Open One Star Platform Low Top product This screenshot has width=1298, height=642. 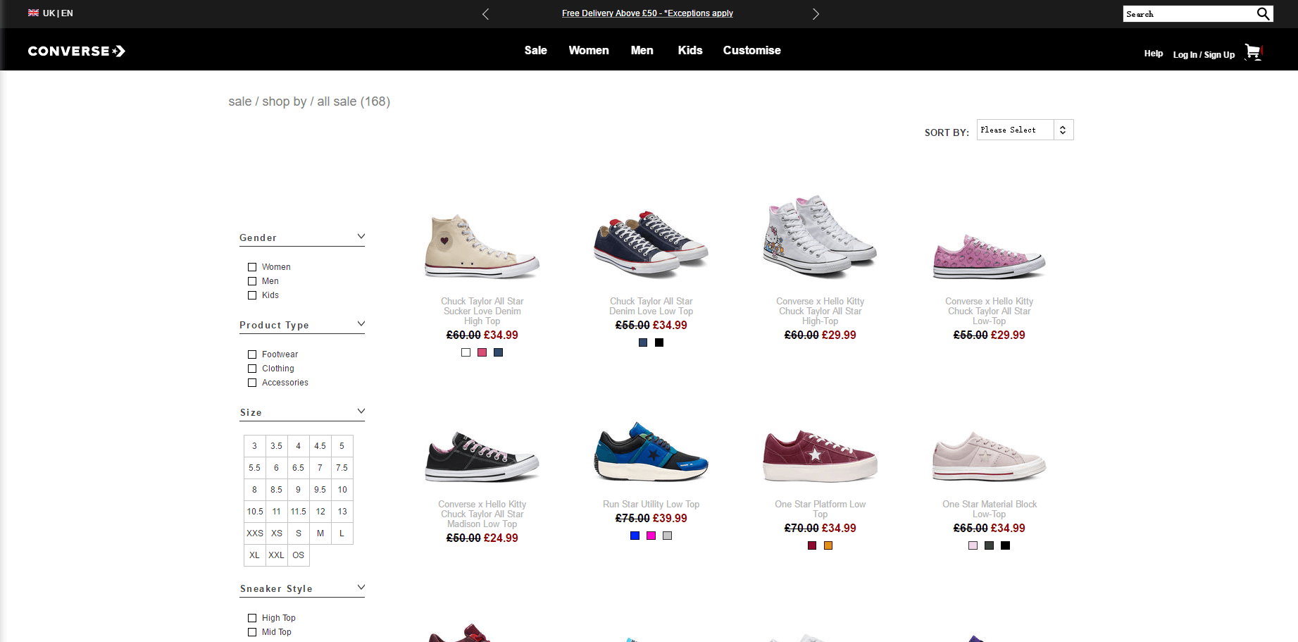(820, 509)
